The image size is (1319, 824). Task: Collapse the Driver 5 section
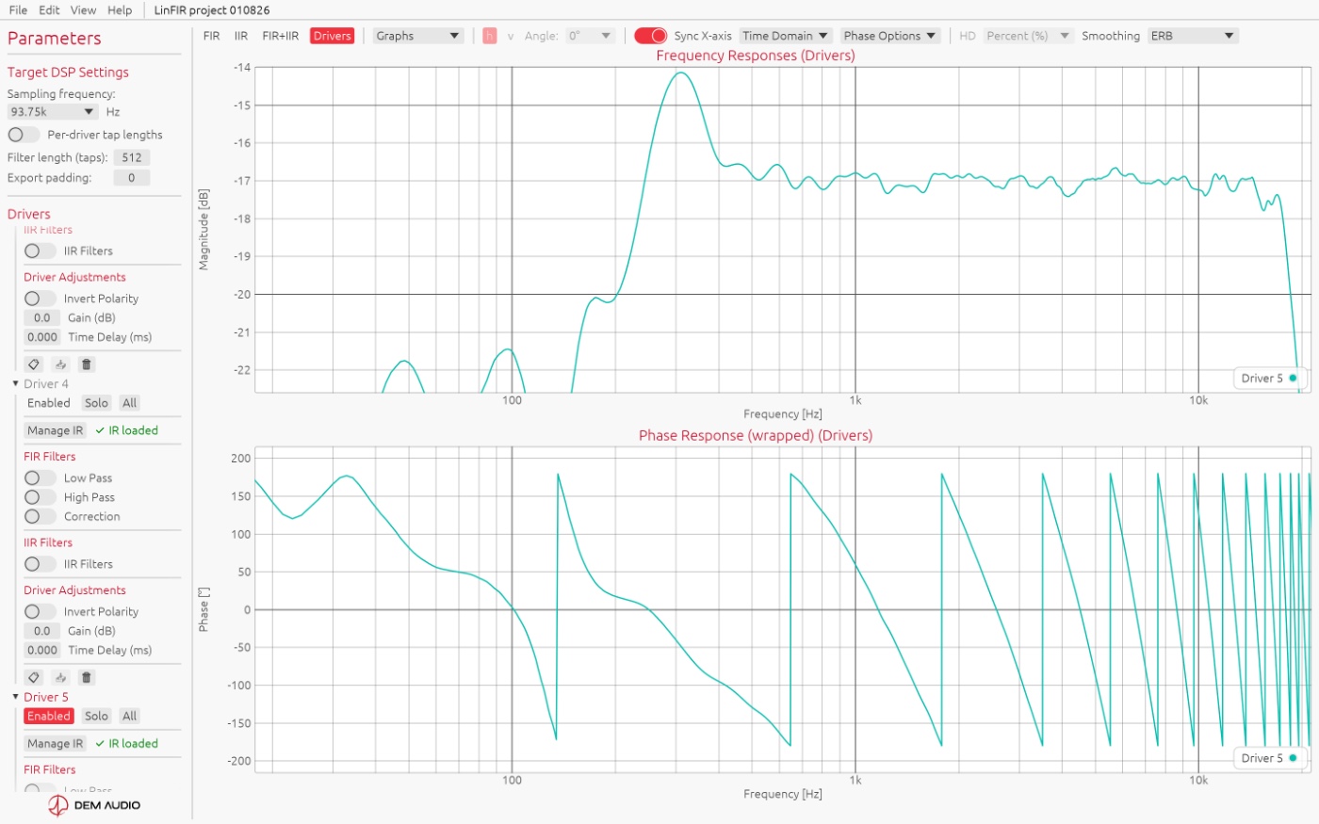pos(16,697)
